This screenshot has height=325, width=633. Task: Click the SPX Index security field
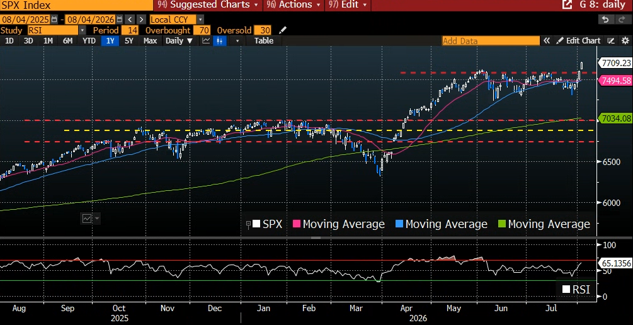76,5
